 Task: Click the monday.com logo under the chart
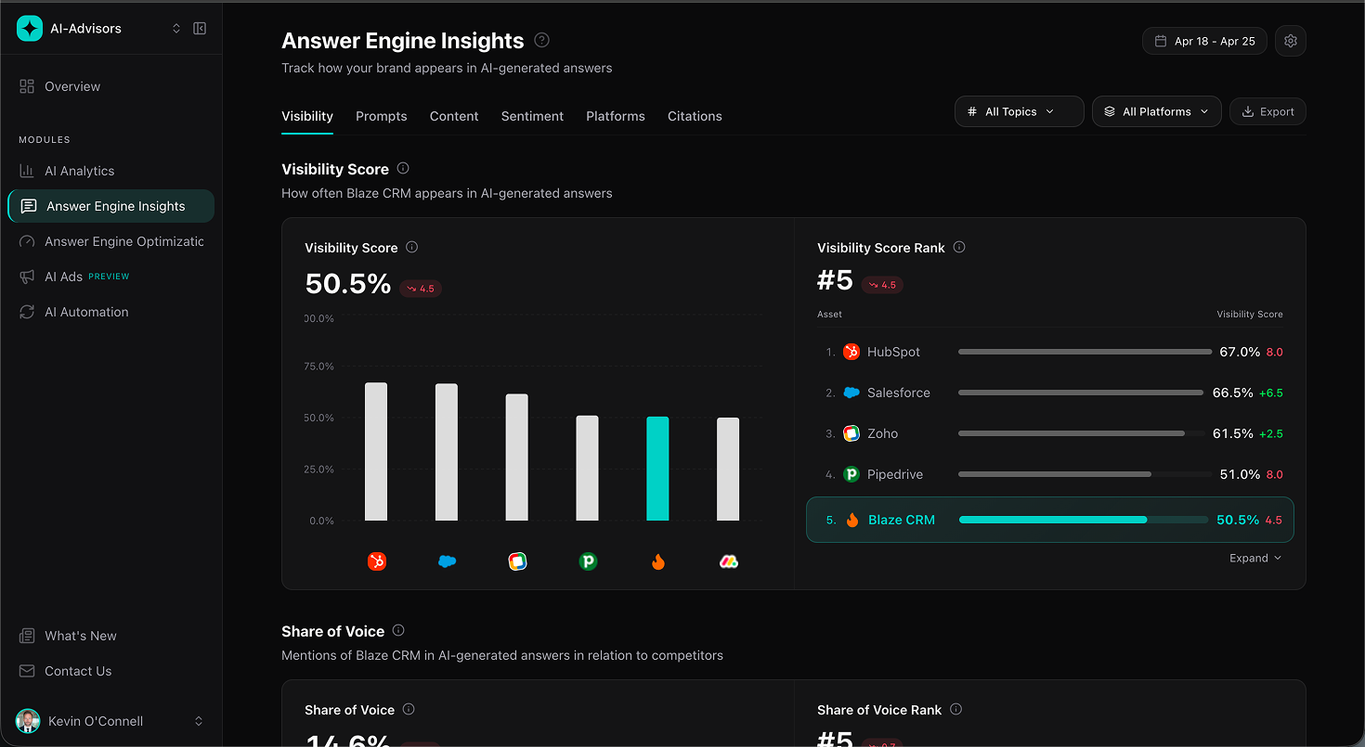729,561
